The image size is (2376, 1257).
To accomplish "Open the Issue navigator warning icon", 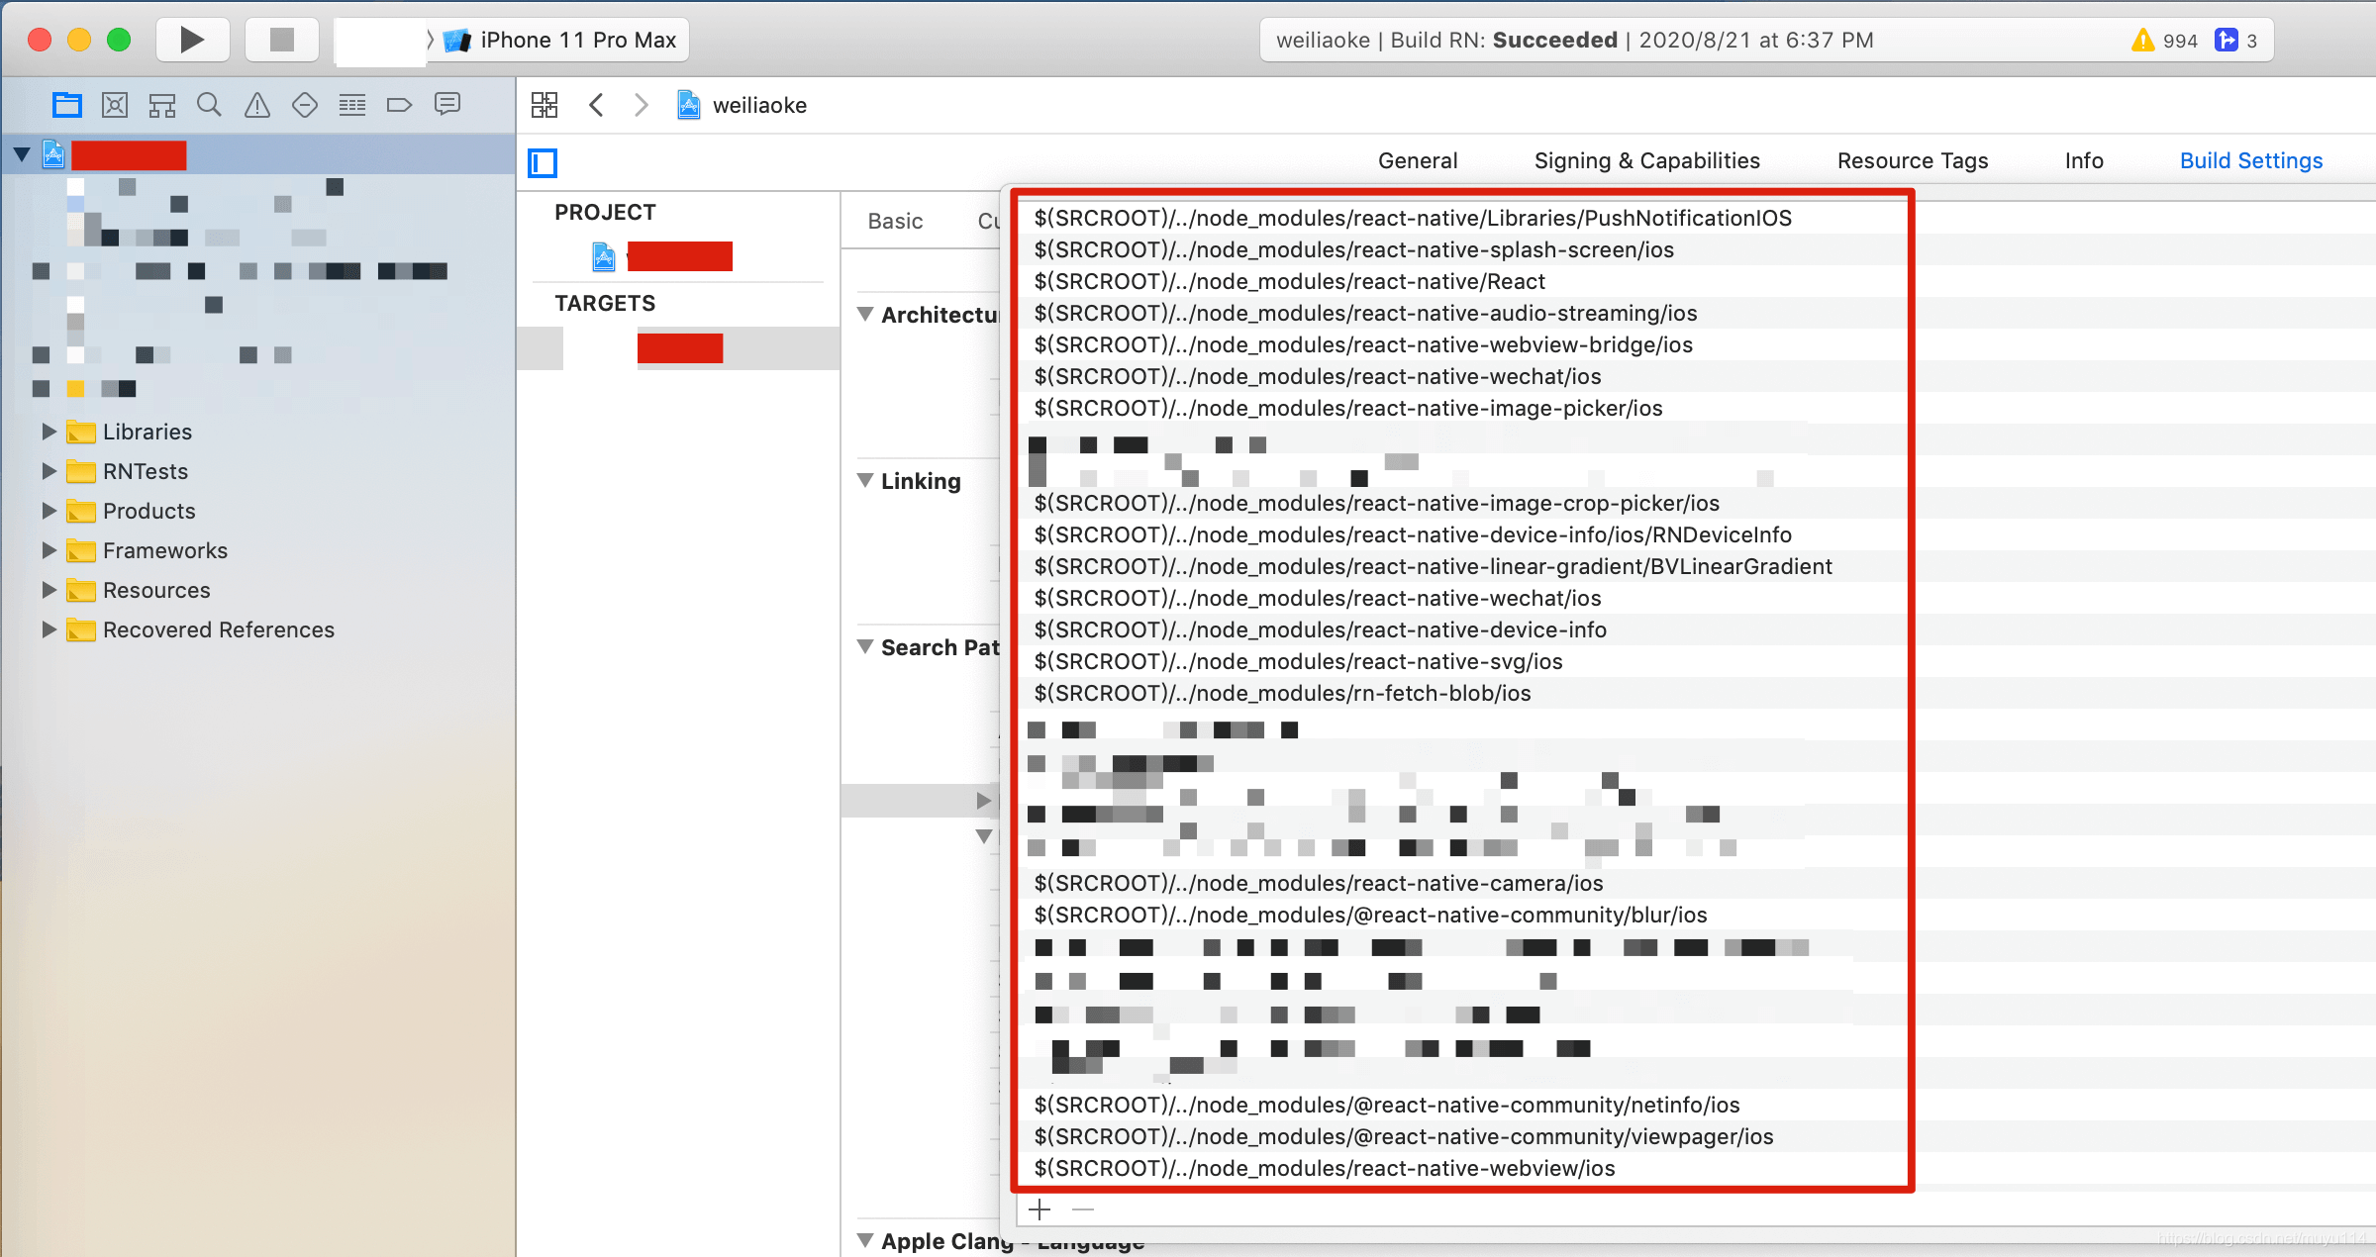I will click(x=257, y=105).
